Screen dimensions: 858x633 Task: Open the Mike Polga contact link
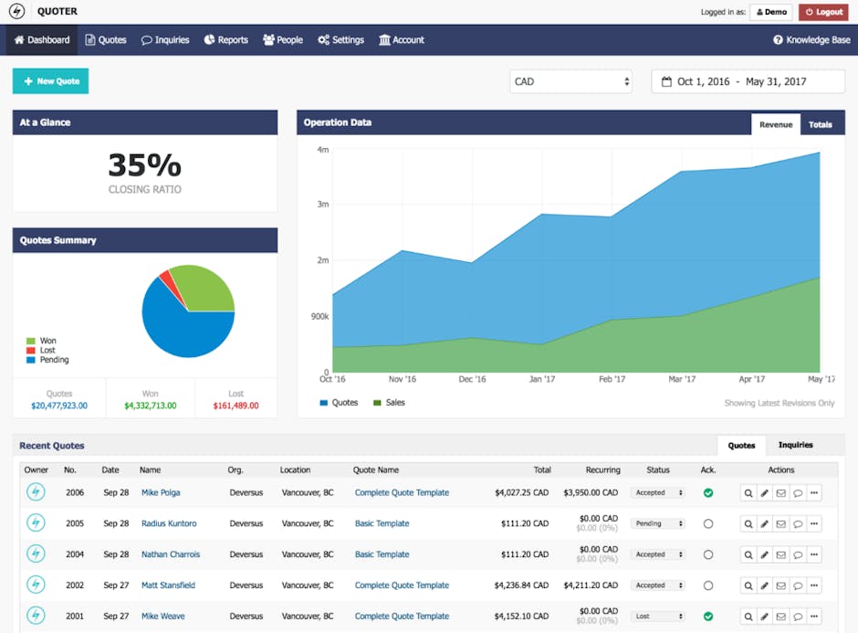click(161, 493)
